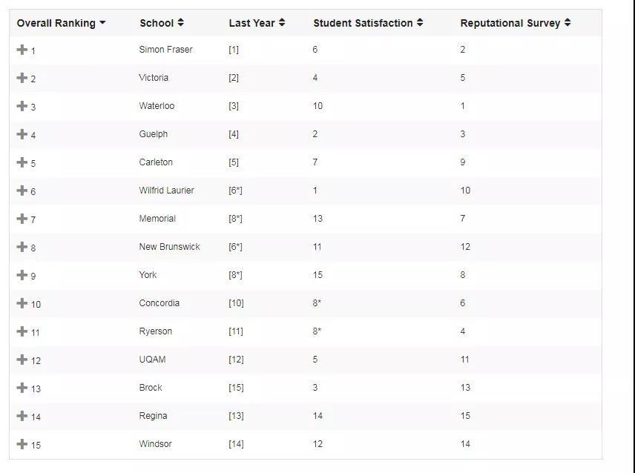This screenshot has height=473, width=635.
Task: Click plus icon next to rank 4
Action: (x=22, y=134)
